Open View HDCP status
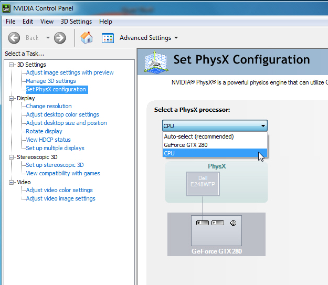Image resolution: width=328 pixels, height=285 pixels. pos(48,140)
